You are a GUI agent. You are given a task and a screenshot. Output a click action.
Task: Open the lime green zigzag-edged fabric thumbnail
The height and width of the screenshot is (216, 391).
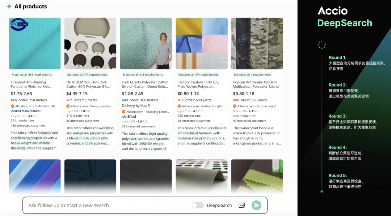click(x=257, y=176)
